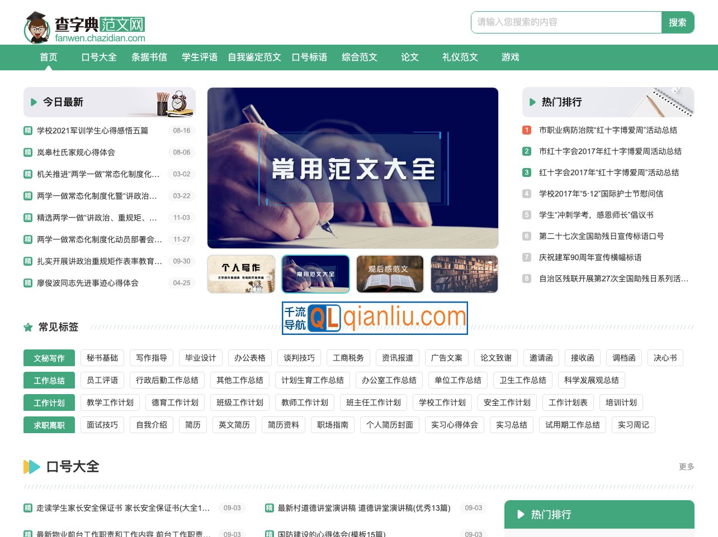
Task: Visit the qianliu.com banner advertisement
Action: 375,317
